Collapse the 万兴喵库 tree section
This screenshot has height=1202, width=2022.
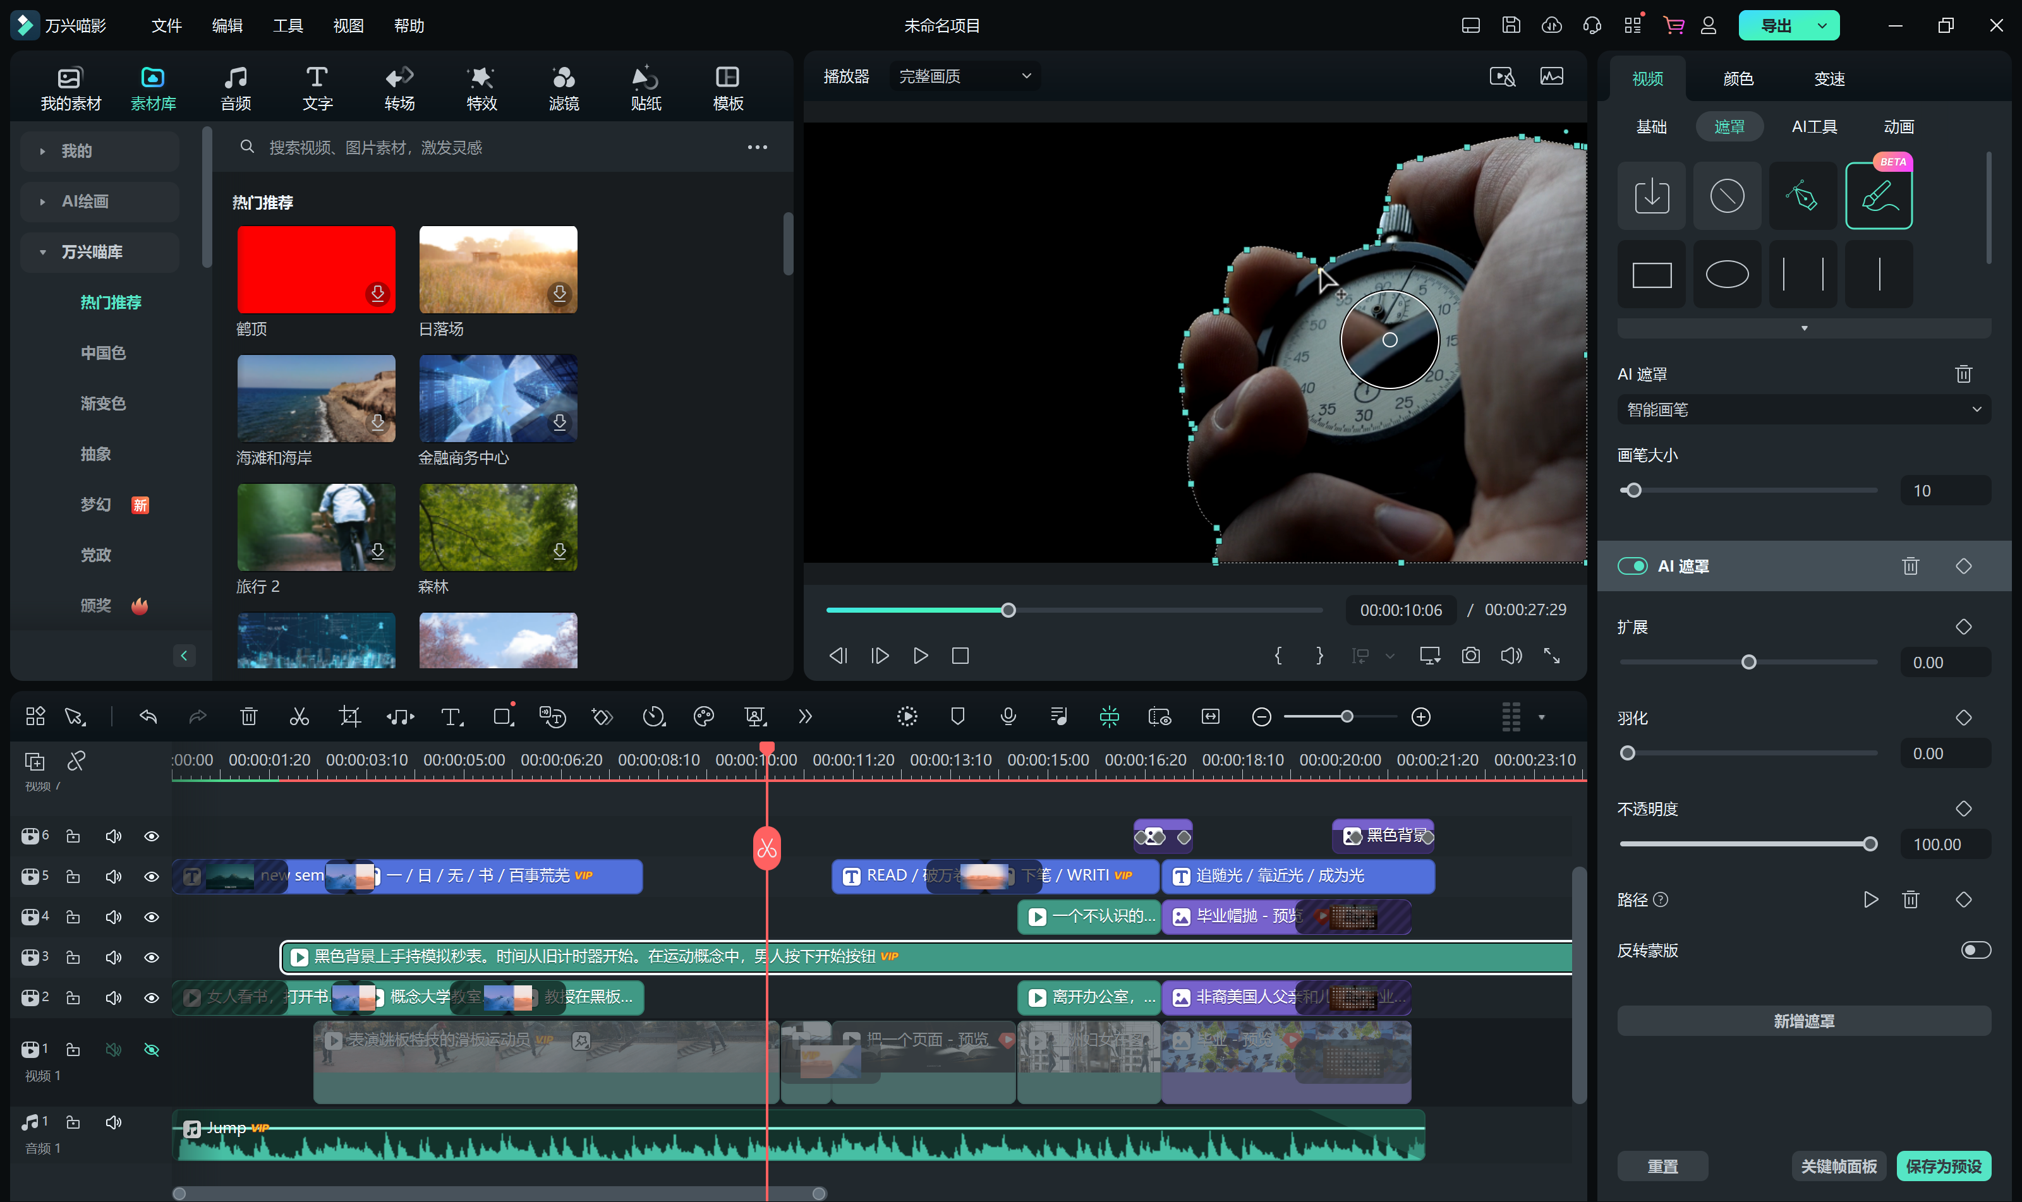coord(42,253)
